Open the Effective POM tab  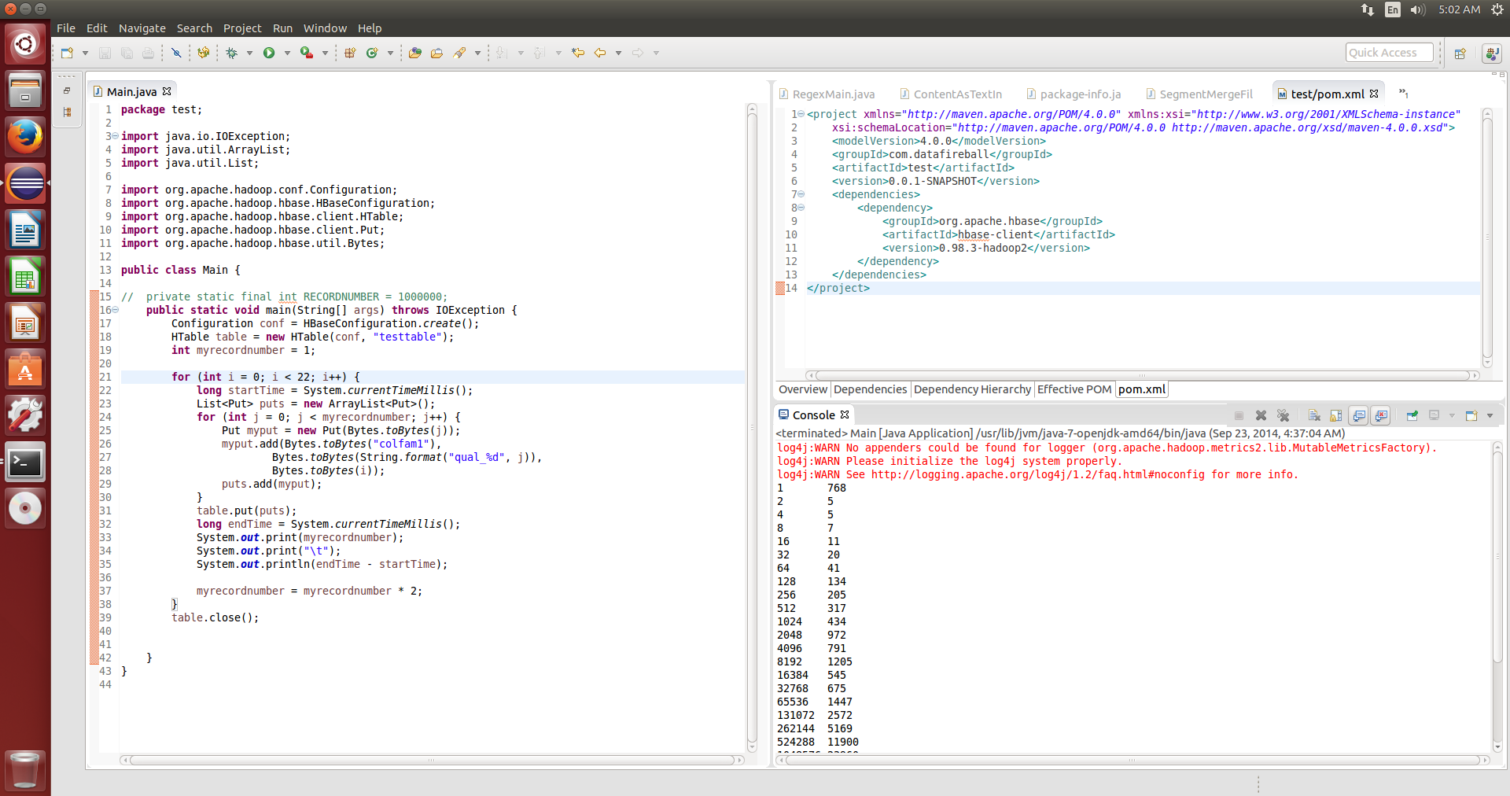click(1074, 389)
